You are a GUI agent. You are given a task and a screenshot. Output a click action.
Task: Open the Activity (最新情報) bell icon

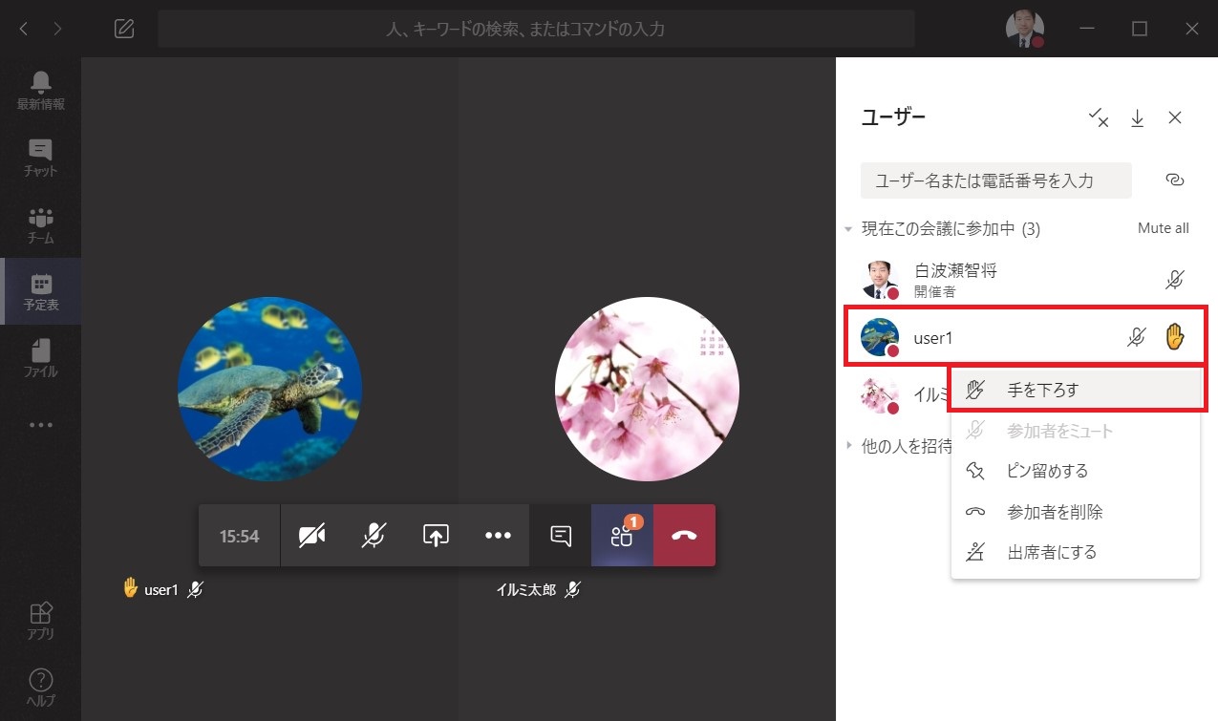coord(40,90)
